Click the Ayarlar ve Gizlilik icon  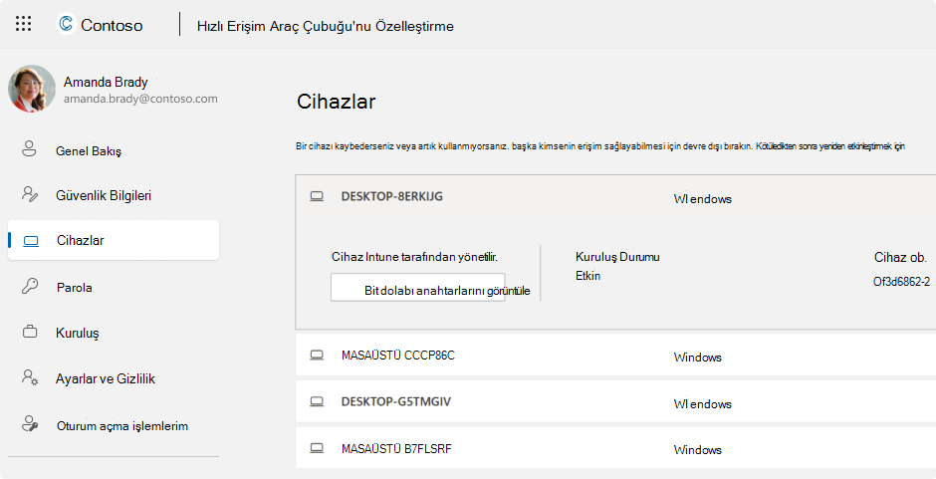(30, 377)
